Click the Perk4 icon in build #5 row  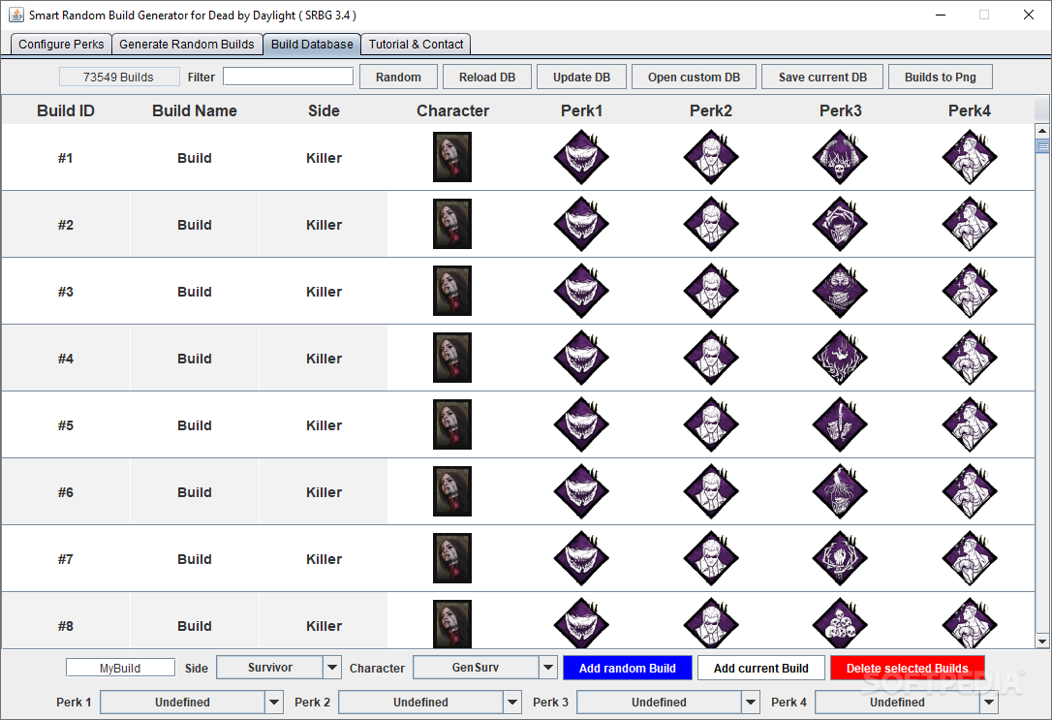(x=970, y=424)
